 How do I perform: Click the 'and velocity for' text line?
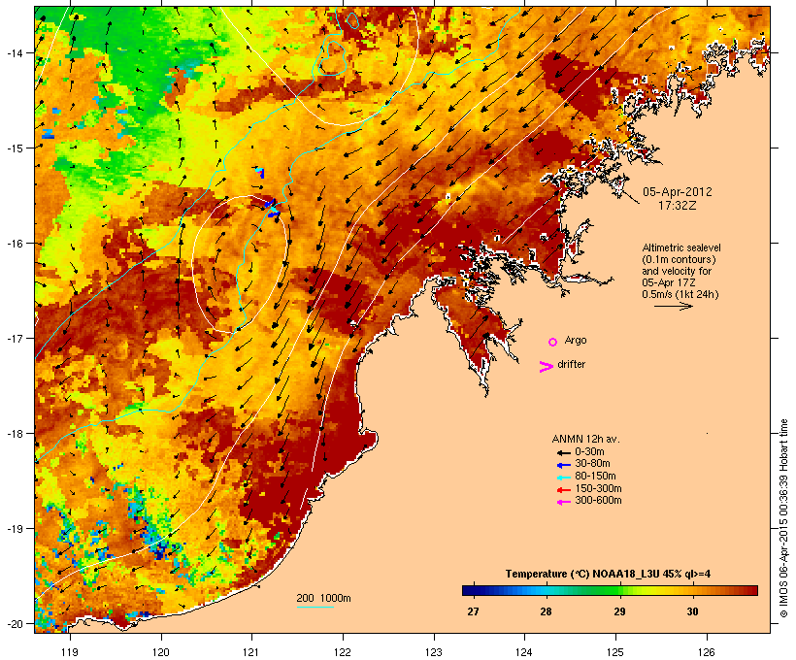(x=677, y=271)
